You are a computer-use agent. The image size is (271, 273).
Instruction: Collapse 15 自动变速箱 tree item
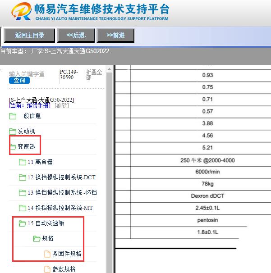[46, 223]
